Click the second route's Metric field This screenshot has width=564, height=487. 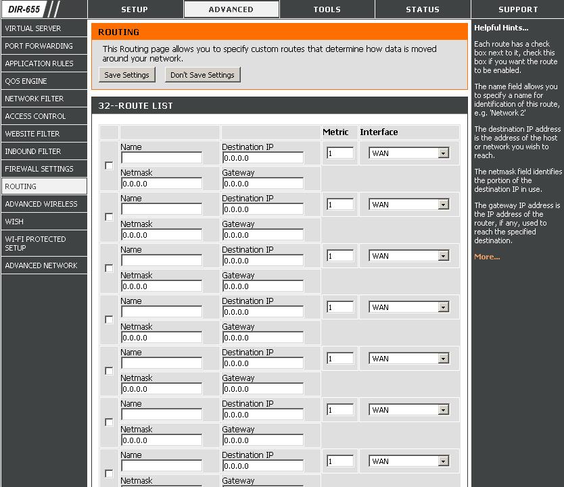(x=340, y=205)
